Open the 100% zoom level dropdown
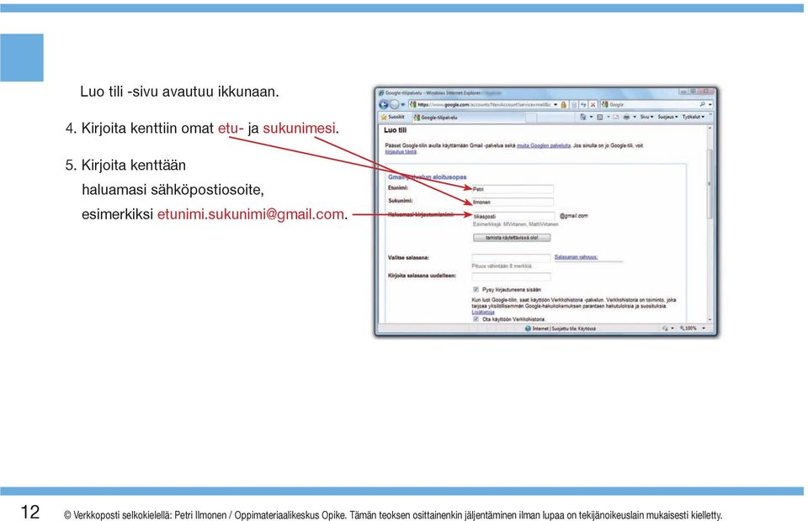 tap(704, 328)
